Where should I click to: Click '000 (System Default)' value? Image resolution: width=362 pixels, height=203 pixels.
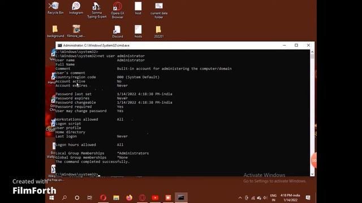click(138, 77)
